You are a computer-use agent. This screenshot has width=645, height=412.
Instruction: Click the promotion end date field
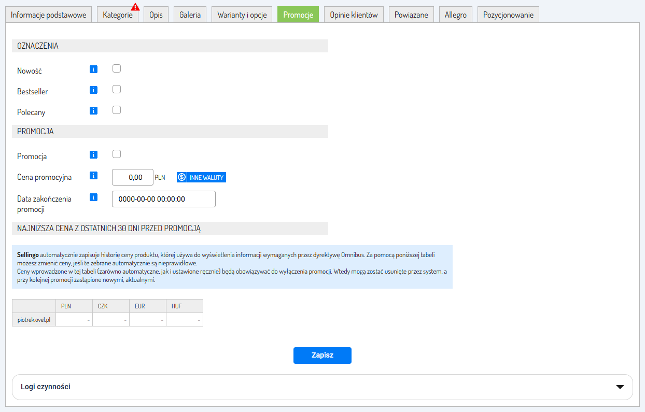tap(163, 199)
